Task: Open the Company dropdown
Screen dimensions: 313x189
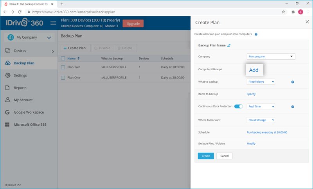Action: coord(271,57)
